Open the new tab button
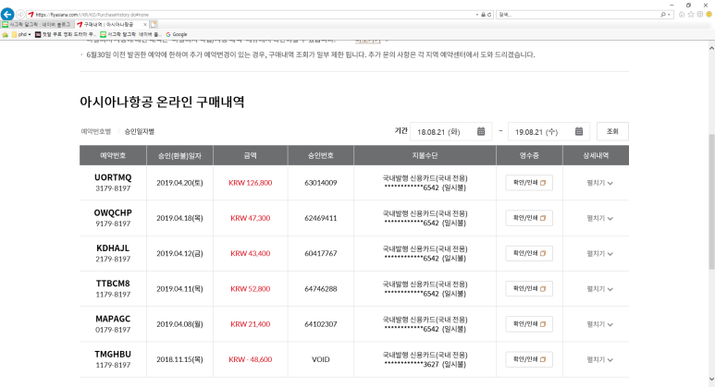 pyautogui.click(x=154, y=24)
